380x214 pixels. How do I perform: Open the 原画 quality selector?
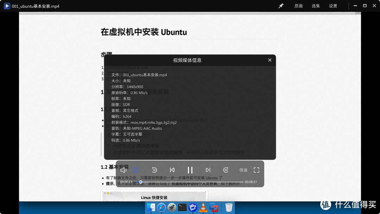[298, 6]
